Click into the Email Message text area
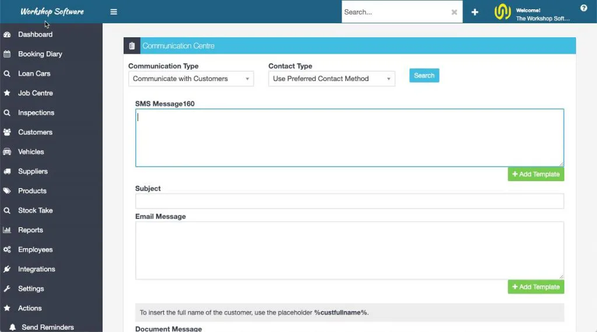This screenshot has height=332, width=597. pyautogui.click(x=350, y=250)
